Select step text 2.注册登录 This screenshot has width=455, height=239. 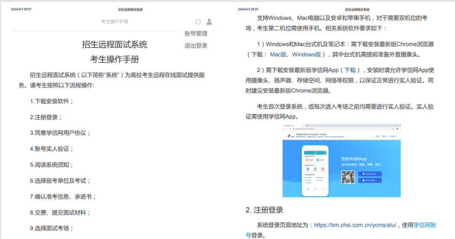point(46,117)
